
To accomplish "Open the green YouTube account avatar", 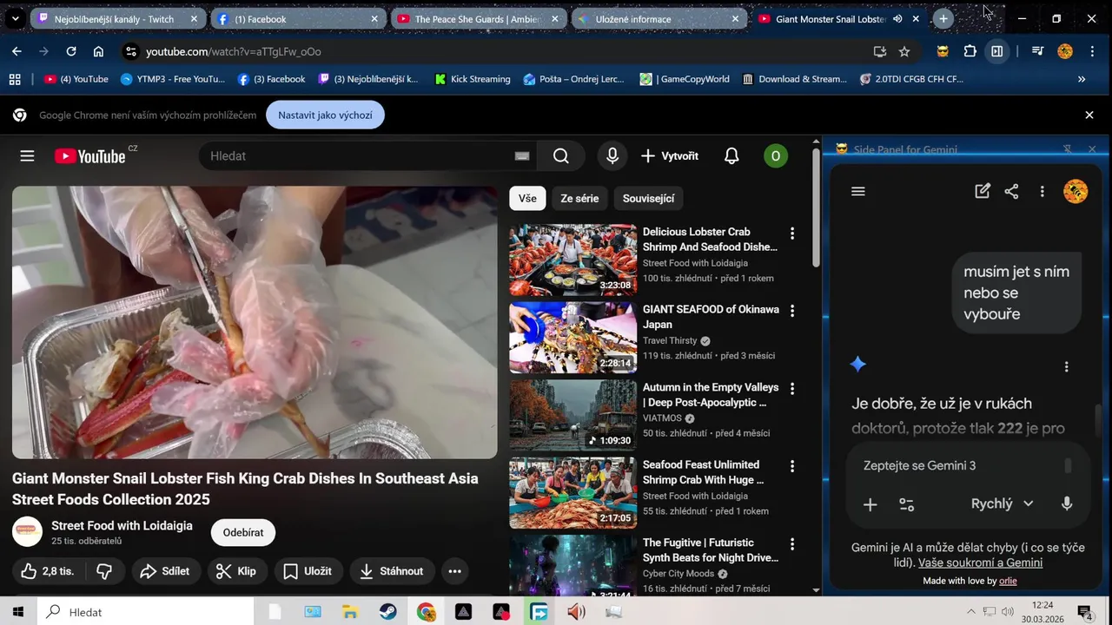I will point(775,156).
